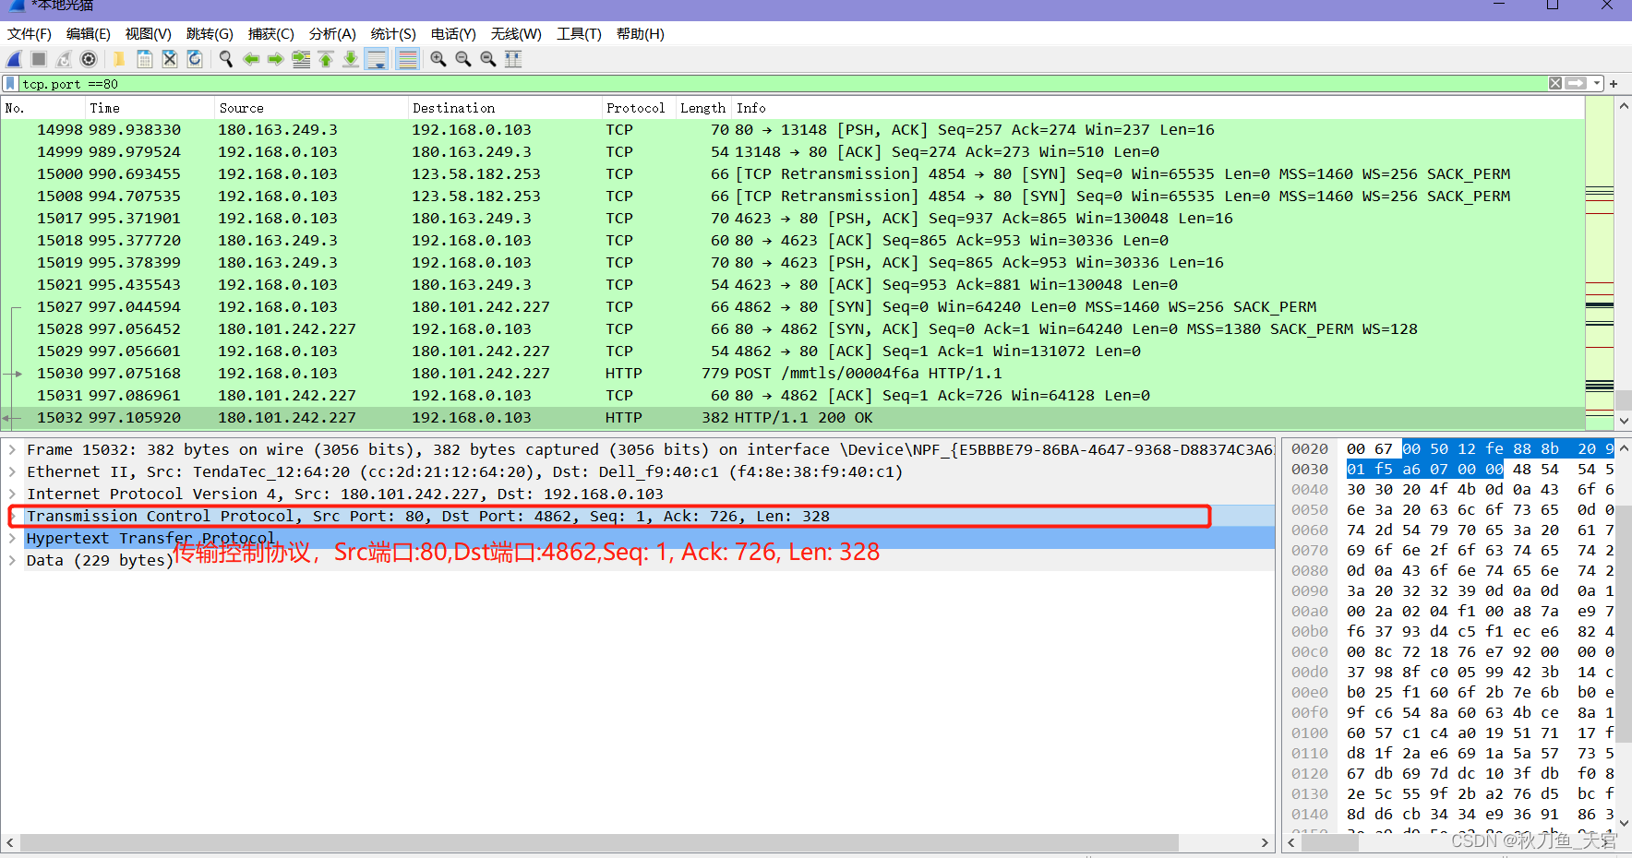The width and height of the screenshot is (1632, 858).
Task: Go back in packet history
Action: 250,59
